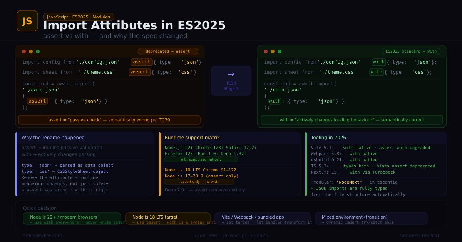The image size is (462, 242).
Task: Click the Sandeep Bansod author link
Action: (420, 235)
